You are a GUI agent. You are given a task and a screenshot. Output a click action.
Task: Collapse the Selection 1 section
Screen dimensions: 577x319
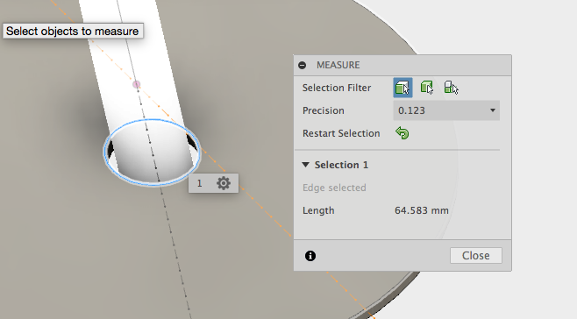coord(305,165)
